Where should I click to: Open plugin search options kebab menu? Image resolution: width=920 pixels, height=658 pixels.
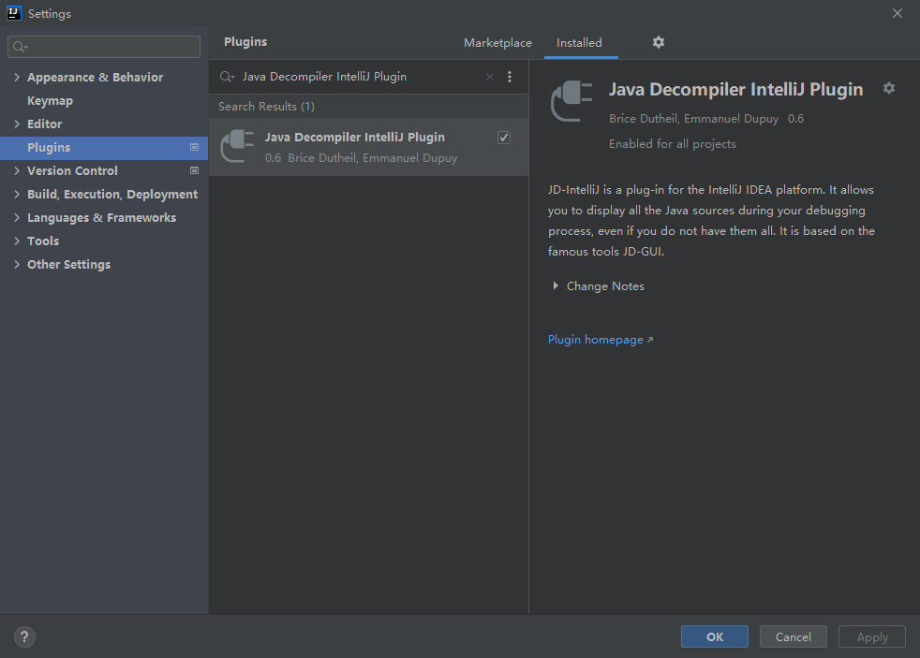click(x=510, y=77)
